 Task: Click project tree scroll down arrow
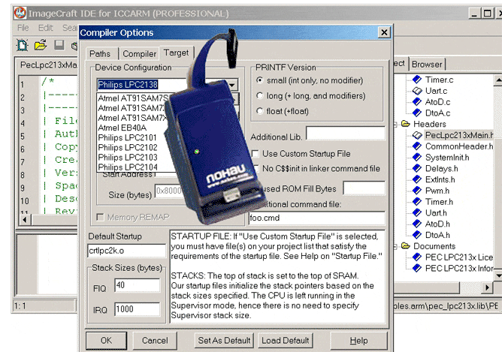497,275
